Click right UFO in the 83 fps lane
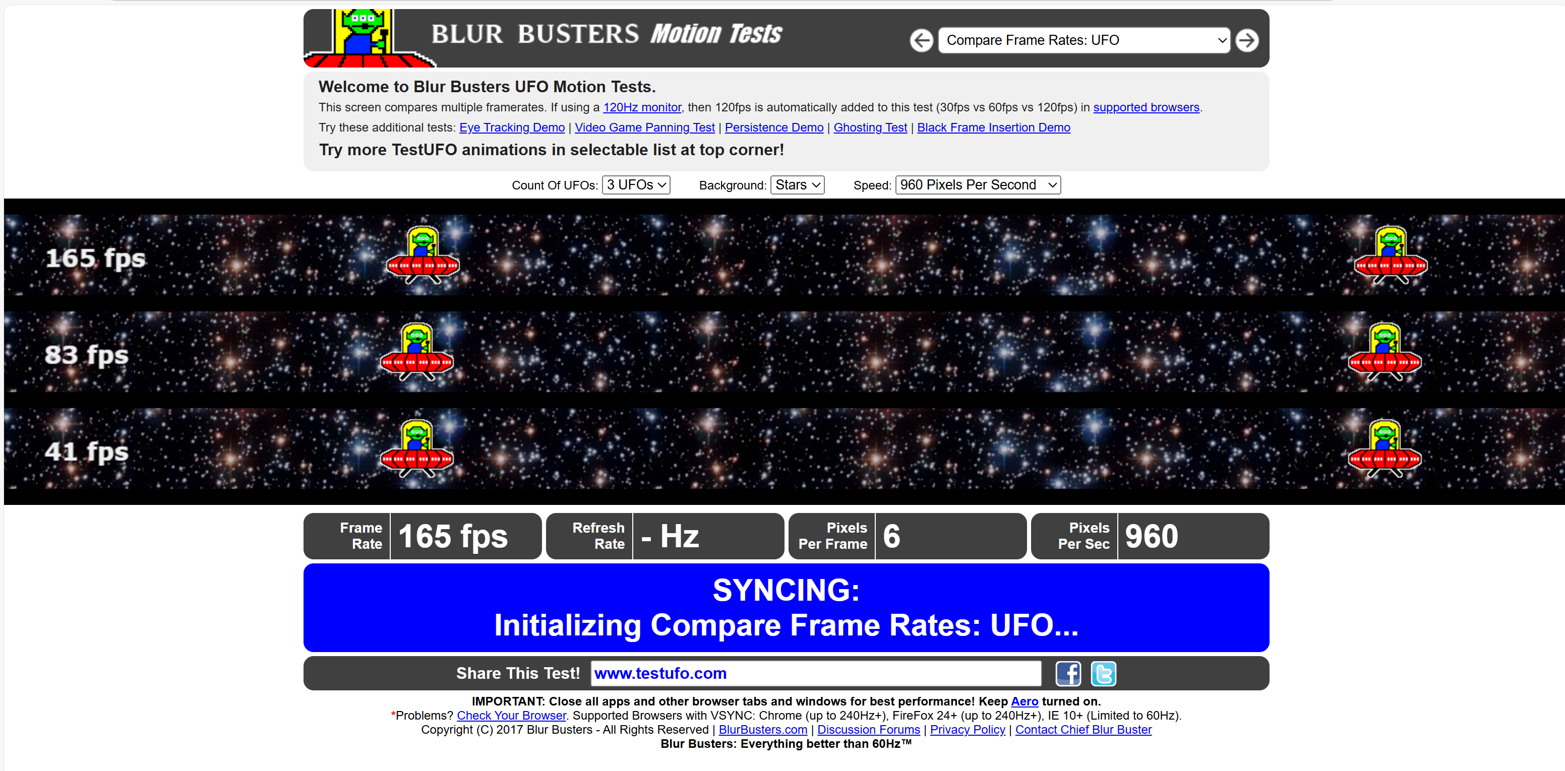This screenshot has width=1565, height=771. [1385, 352]
